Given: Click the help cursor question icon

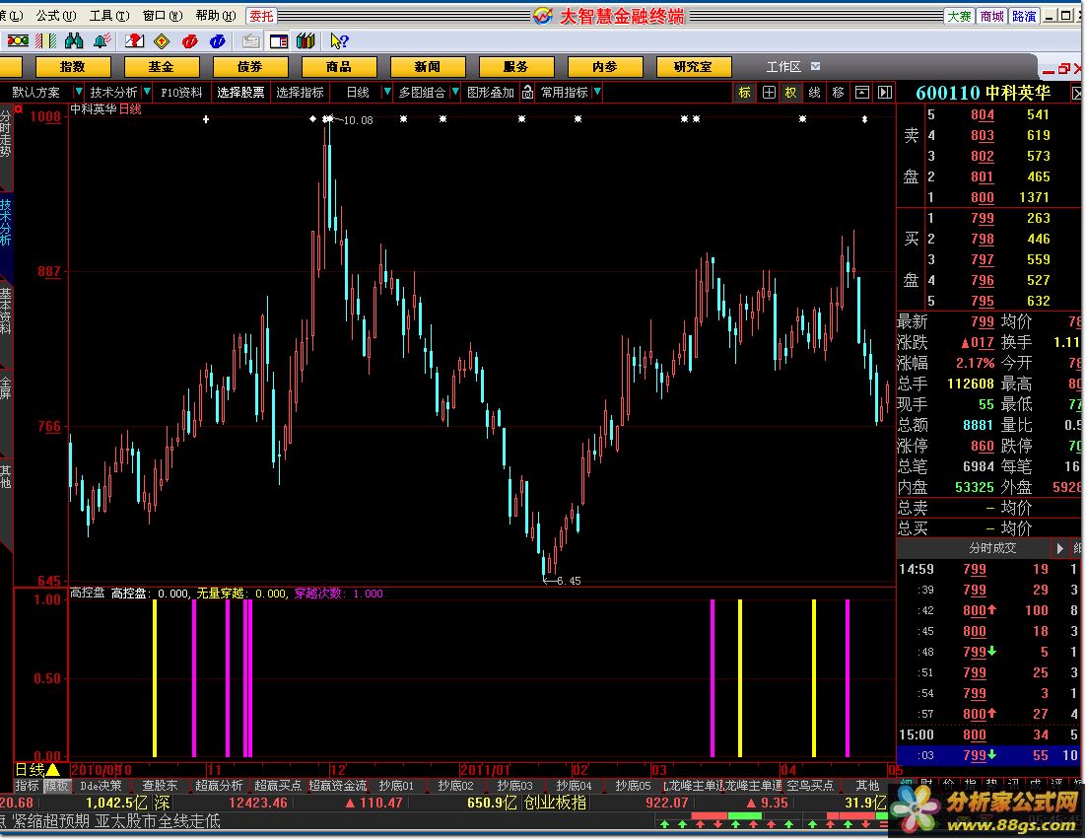Looking at the screenshot, I should pyautogui.click(x=339, y=41).
